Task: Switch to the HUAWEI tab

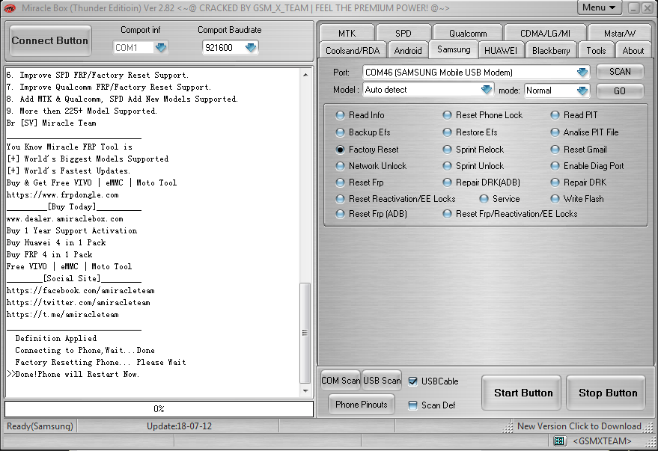Action: coord(501,50)
